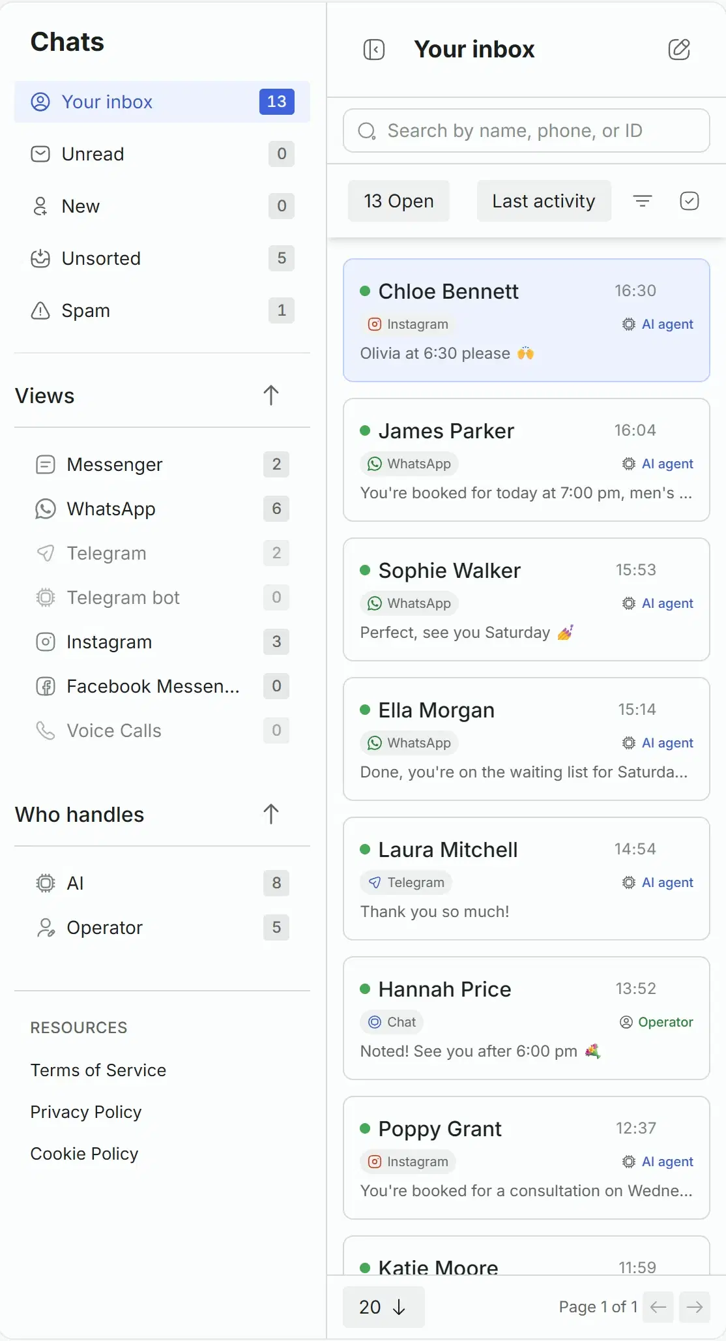This screenshot has height=1341, width=726.
Task: Click the Spam warning triangle icon
Action: [40, 310]
